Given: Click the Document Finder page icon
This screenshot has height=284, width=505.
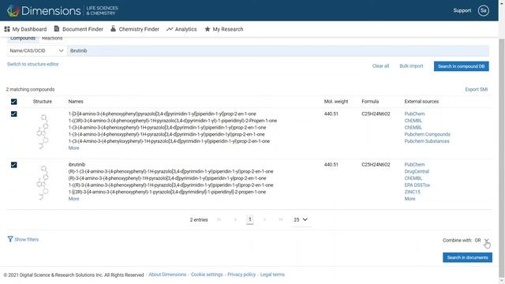Looking at the screenshot, I should point(57,28).
